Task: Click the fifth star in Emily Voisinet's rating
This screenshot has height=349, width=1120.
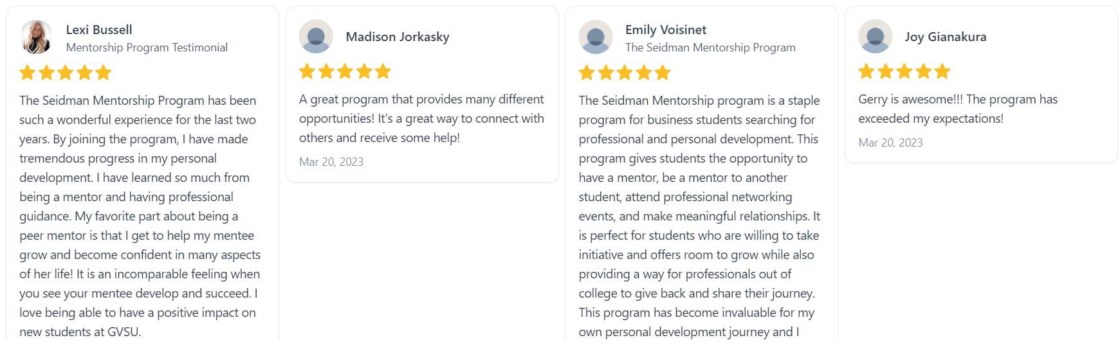Action: (663, 73)
